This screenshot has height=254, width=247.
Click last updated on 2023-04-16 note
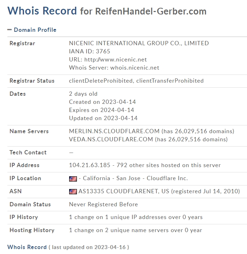(89, 247)
